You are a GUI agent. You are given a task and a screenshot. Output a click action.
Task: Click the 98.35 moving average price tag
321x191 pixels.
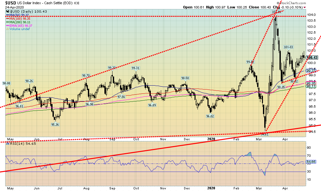coord(311,83)
